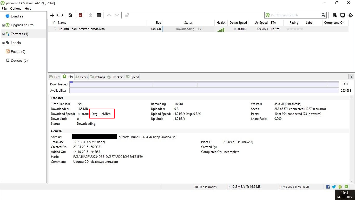
Task: Click inside the Infospace Search field
Action: (297, 15)
